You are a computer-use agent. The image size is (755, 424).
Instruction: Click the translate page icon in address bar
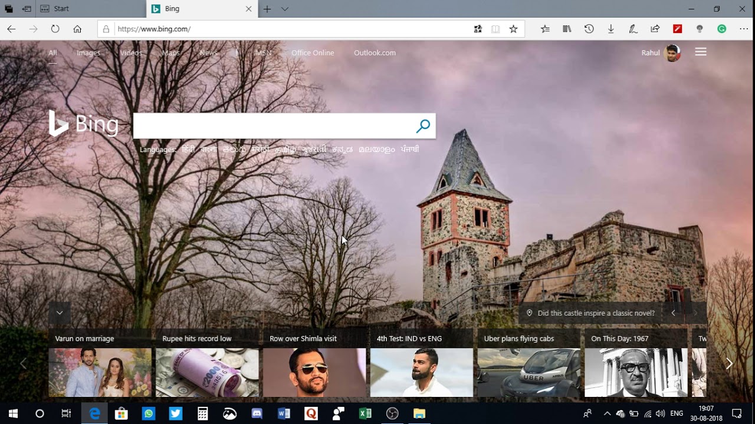pyautogui.click(x=478, y=29)
